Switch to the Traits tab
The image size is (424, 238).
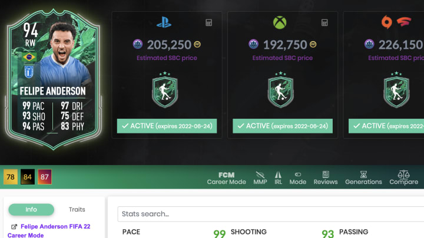point(77,209)
